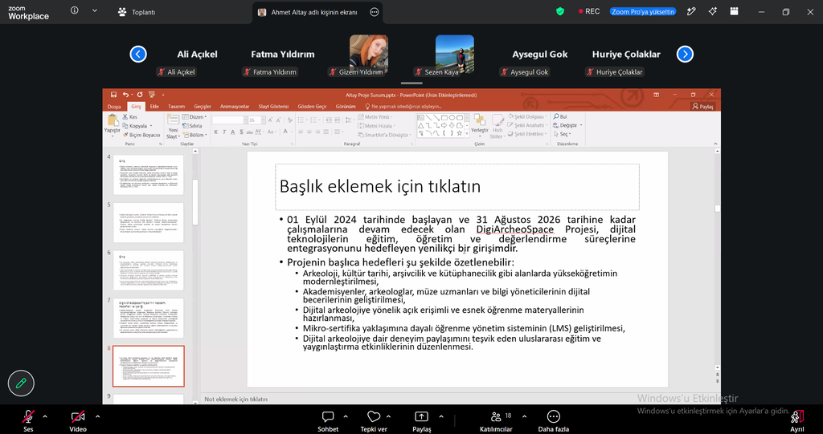This screenshot has width=823, height=434.
Task: Open the Dosya menu tab
Action: pos(114,107)
